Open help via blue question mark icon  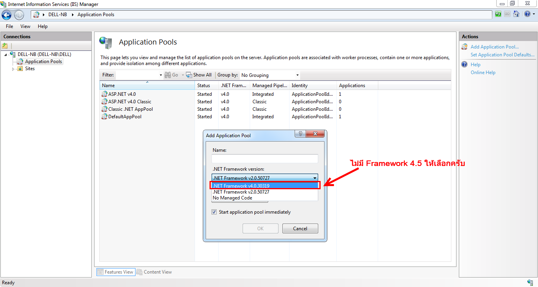click(527, 14)
